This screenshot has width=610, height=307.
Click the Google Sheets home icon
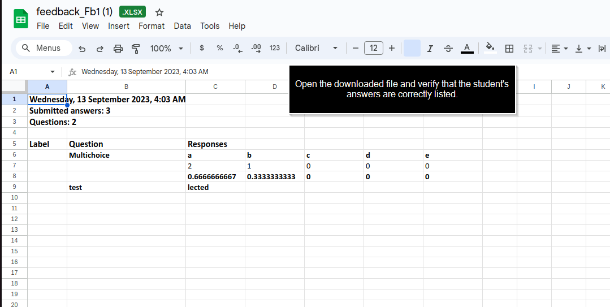coord(20,19)
